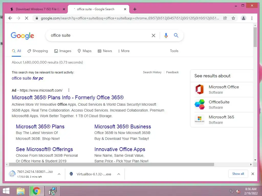262x196 pixels.
Task: Click the results count text
Action: pos(47,62)
